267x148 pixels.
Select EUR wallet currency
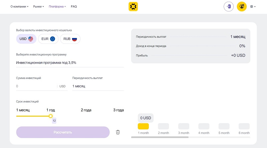click(48, 39)
